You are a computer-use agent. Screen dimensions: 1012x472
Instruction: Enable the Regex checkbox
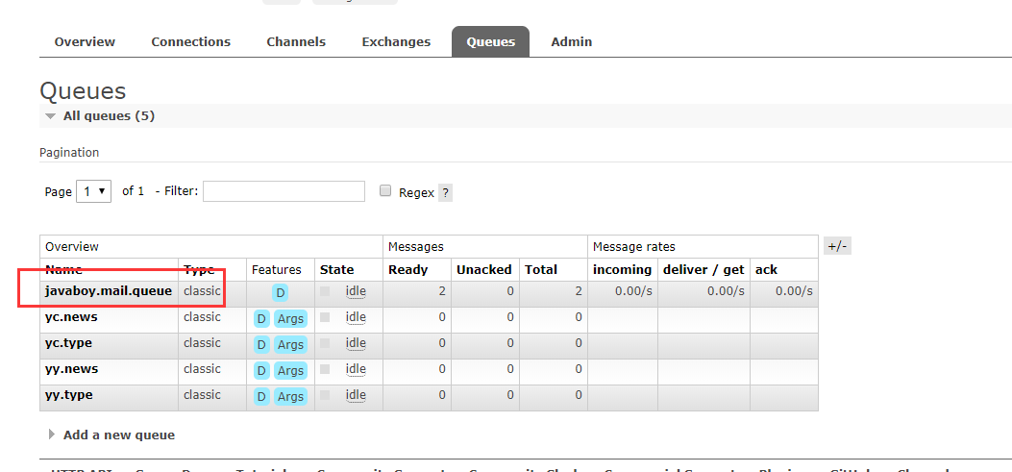click(x=385, y=190)
